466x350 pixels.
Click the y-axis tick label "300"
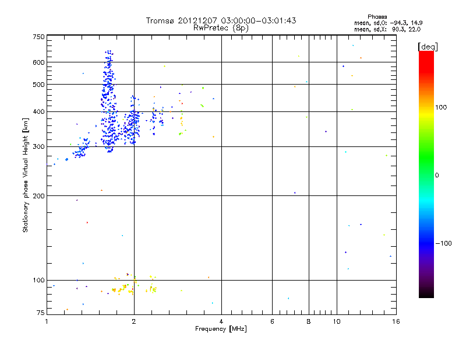(x=38, y=146)
